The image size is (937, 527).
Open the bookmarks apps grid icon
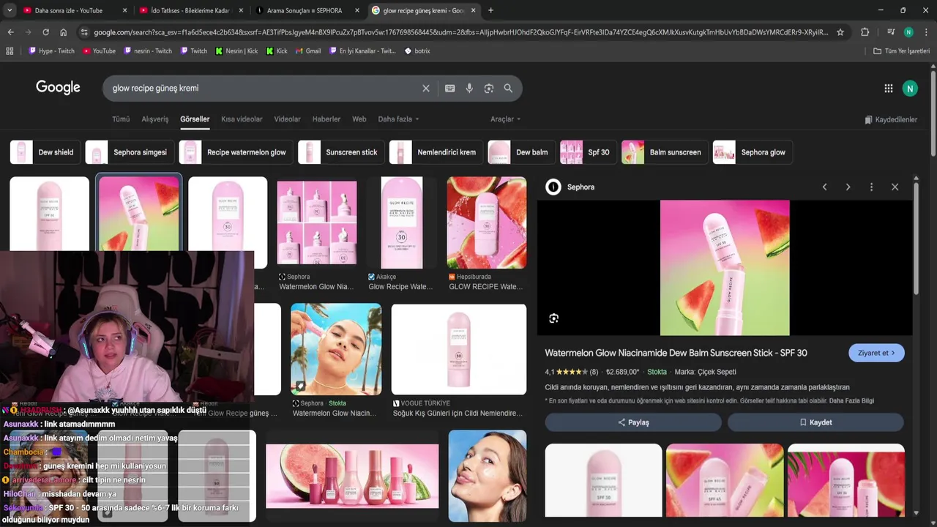[x=10, y=51]
